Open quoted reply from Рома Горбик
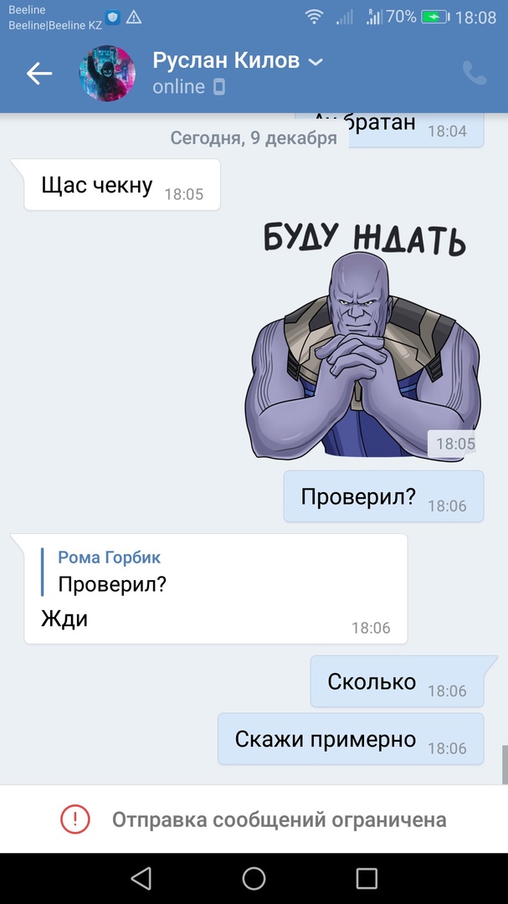Image resolution: width=508 pixels, height=904 pixels. [x=110, y=572]
